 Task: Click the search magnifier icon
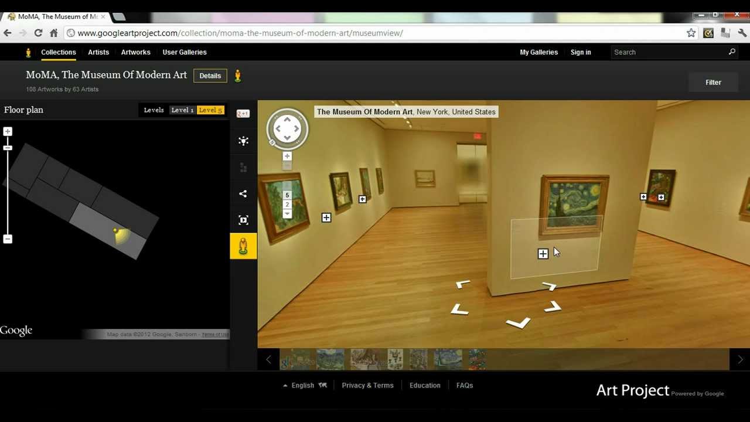point(732,52)
